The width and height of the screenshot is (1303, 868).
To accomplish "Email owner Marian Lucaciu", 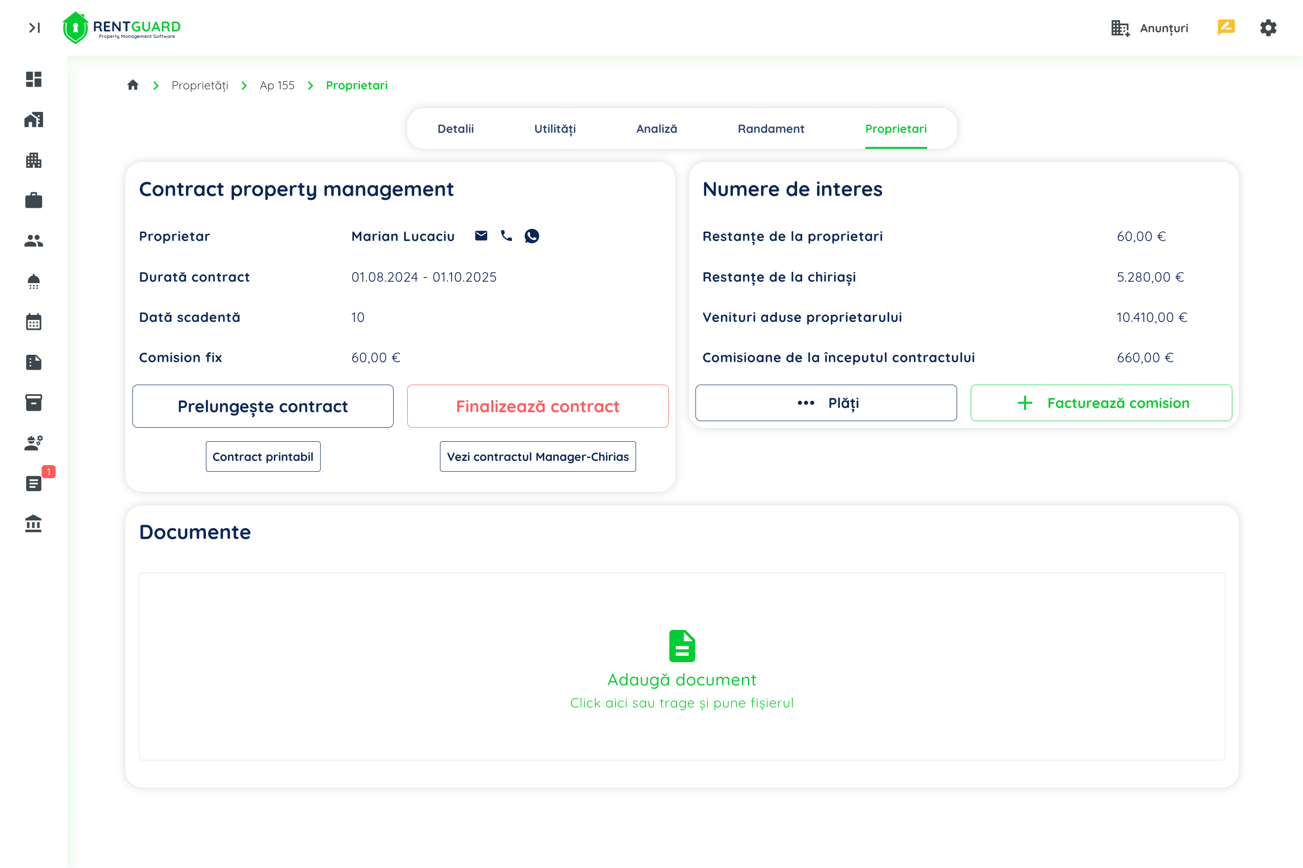I will 481,236.
